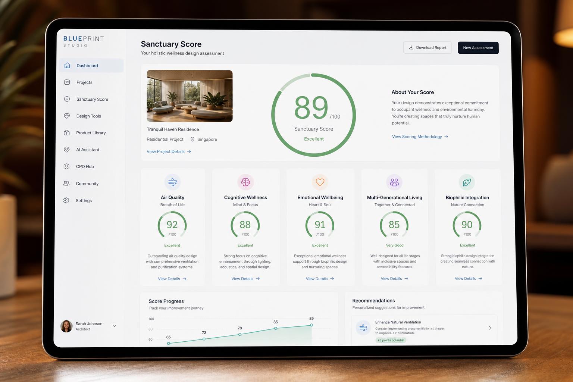
Task: Click the 'Enhance Natural Ventilation' recommendation title
Action: click(x=398, y=322)
